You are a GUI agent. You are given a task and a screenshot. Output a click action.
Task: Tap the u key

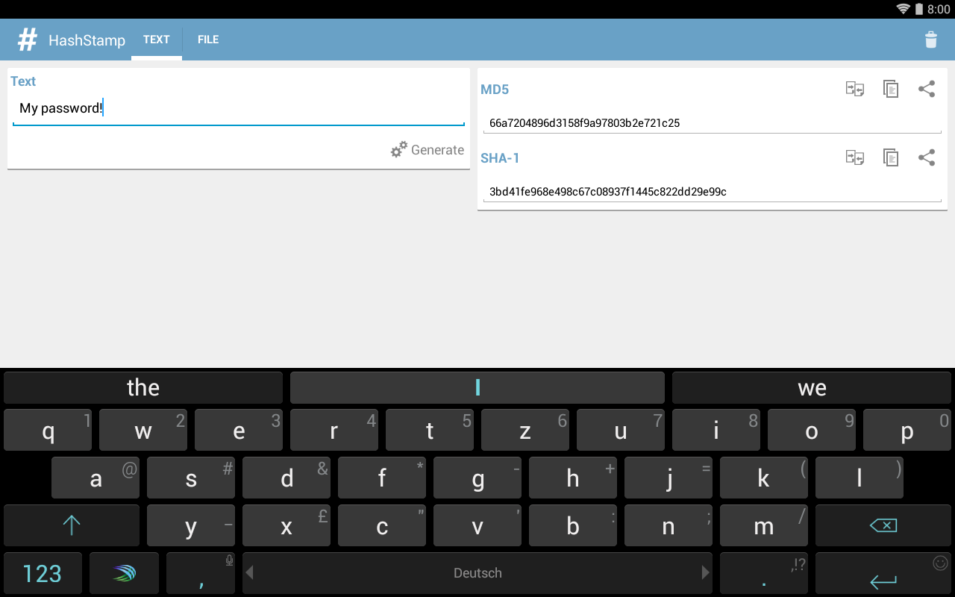tap(621, 430)
